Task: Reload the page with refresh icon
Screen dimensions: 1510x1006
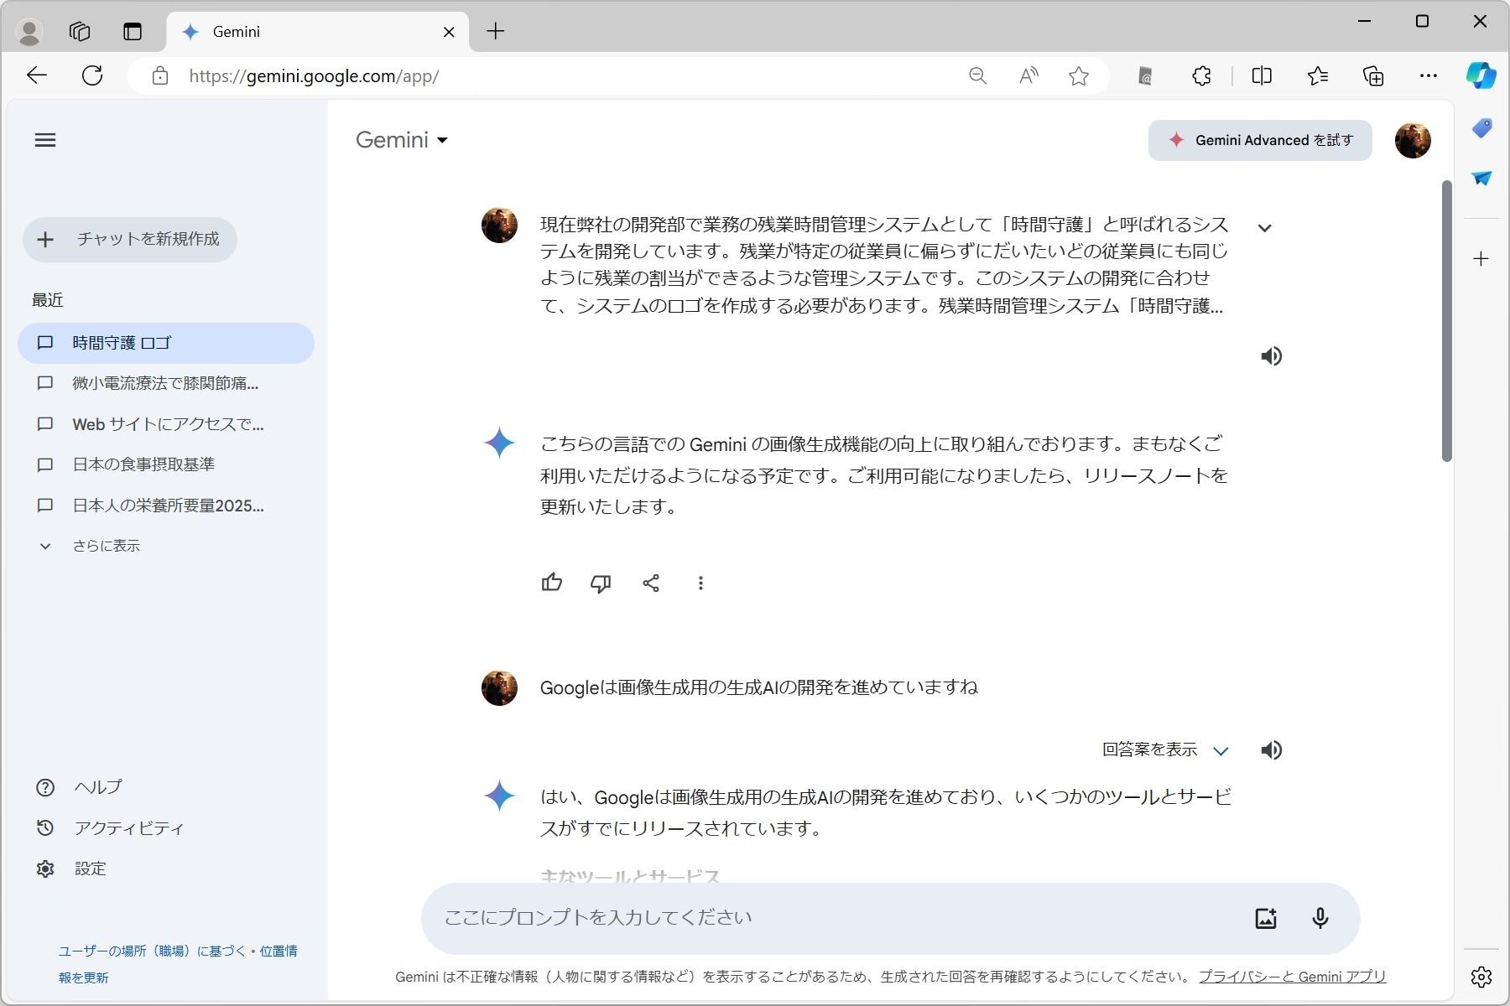Action: point(92,75)
